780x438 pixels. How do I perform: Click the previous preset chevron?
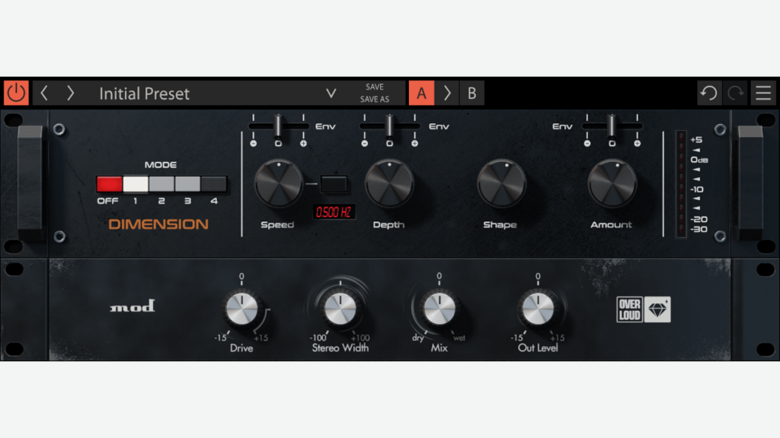(x=44, y=93)
